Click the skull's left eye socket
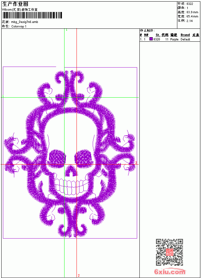Image resolution: width=201 pixels, height=278 pixels. (x=57, y=159)
